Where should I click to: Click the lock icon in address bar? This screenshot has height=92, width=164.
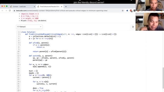point(14,11)
